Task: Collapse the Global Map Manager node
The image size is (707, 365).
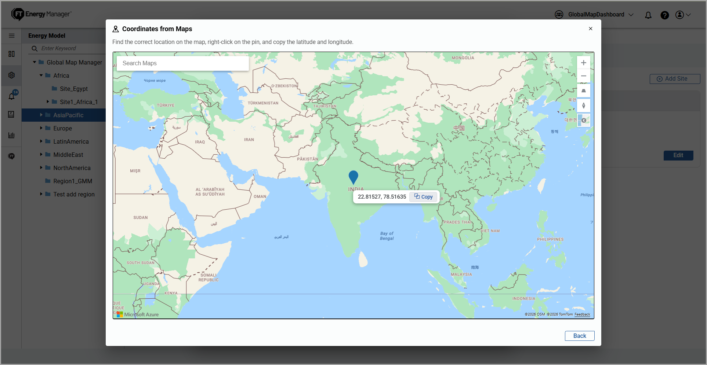Action: point(35,62)
